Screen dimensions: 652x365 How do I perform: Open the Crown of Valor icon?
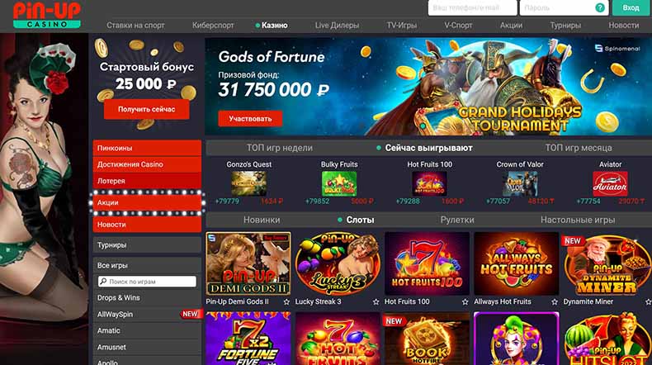click(520, 183)
